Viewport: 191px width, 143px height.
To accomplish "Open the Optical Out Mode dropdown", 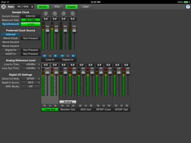I will click(x=31, y=79).
